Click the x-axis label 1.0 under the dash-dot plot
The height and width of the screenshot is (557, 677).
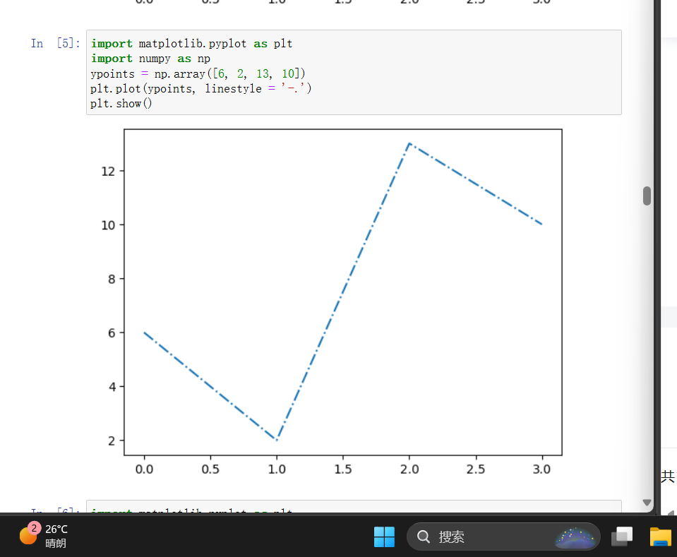(277, 469)
